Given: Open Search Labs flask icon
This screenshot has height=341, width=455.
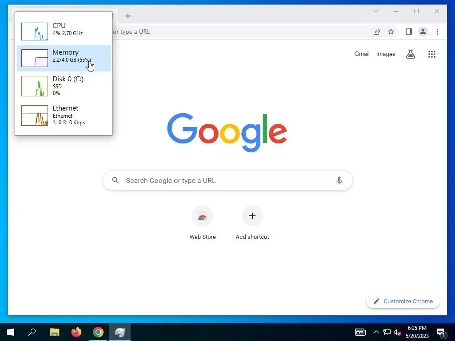Looking at the screenshot, I should tap(410, 54).
